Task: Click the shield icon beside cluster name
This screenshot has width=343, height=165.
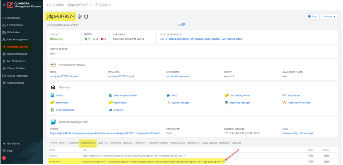Action: click(86, 16)
